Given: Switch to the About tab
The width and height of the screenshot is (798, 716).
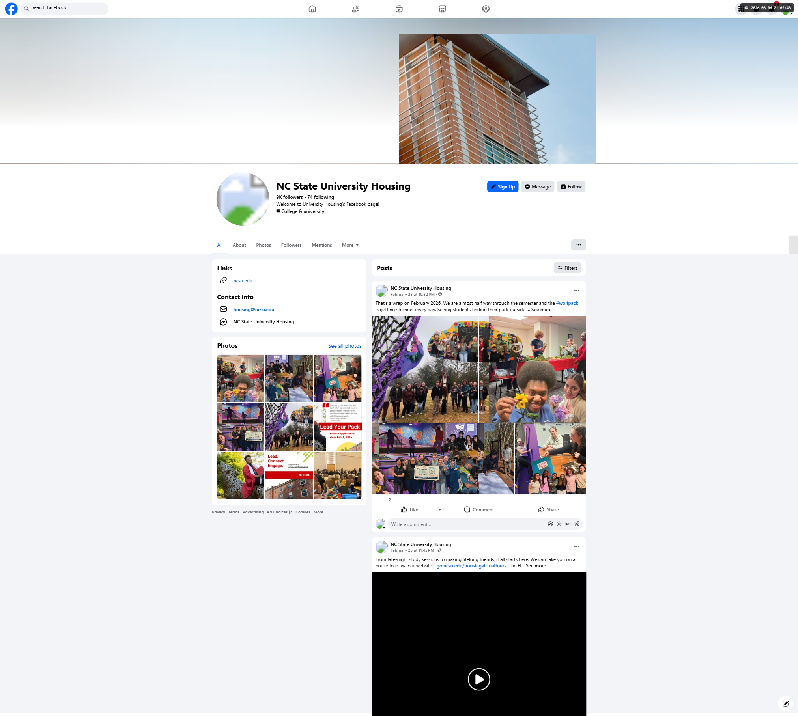Looking at the screenshot, I should point(239,245).
